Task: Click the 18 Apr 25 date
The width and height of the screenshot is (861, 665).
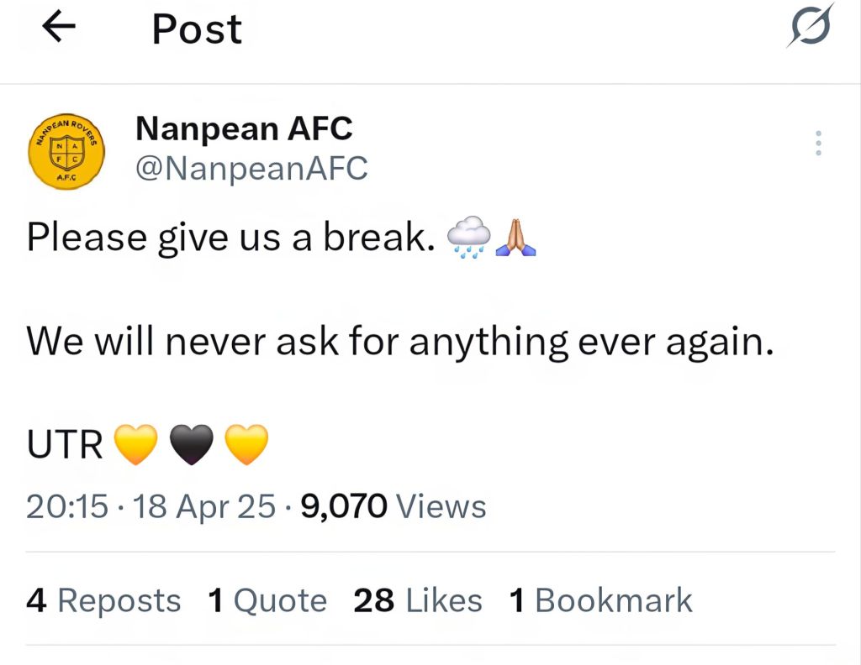Action: (x=204, y=506)
